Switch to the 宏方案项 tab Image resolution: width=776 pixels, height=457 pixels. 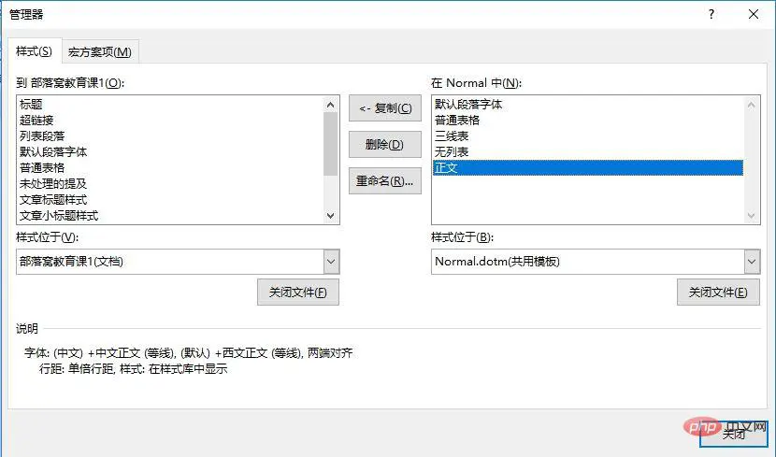point(100,52)
